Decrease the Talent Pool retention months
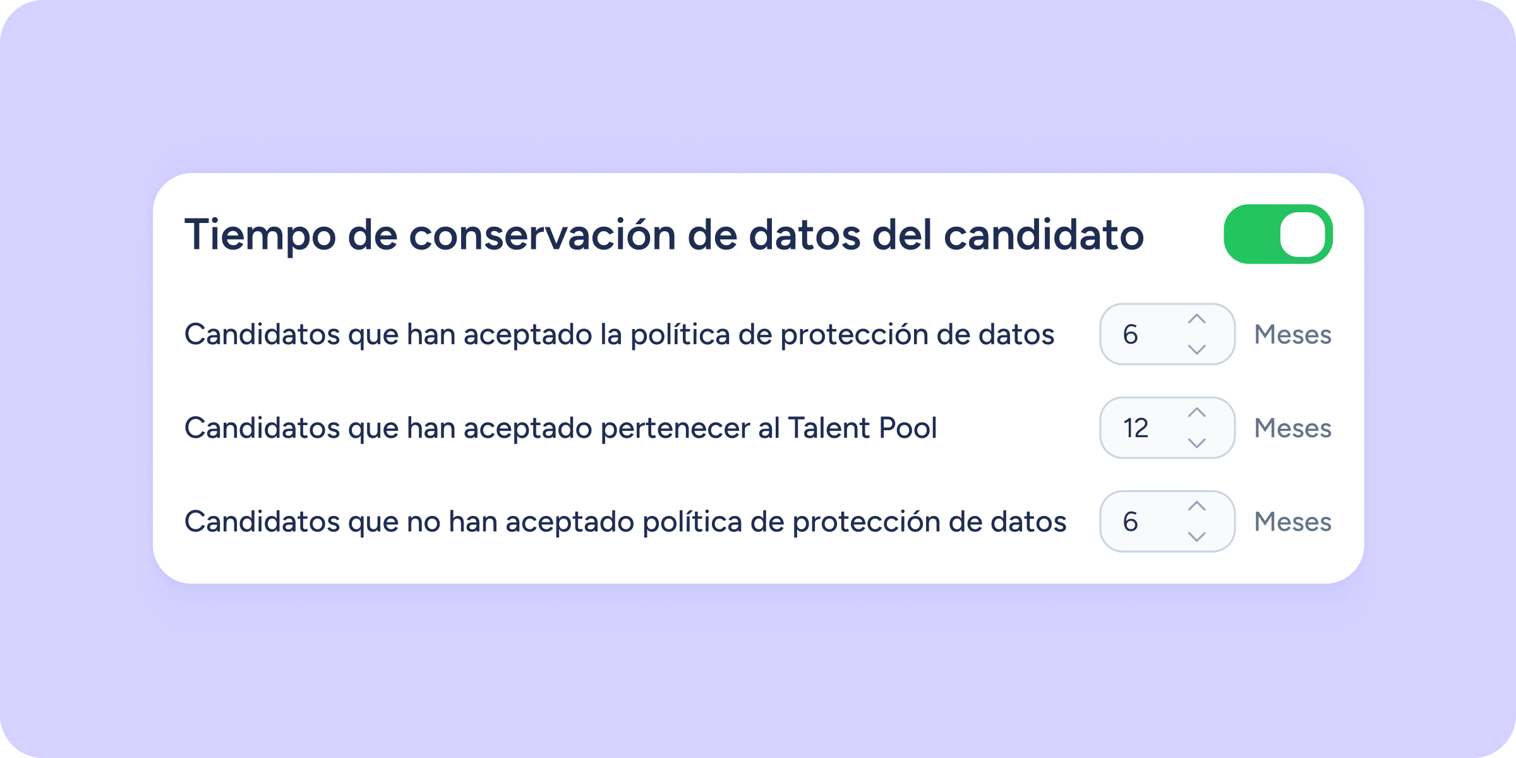Image resolution: width=1516 pixels, height=758 pixels. click(1196, 442)
